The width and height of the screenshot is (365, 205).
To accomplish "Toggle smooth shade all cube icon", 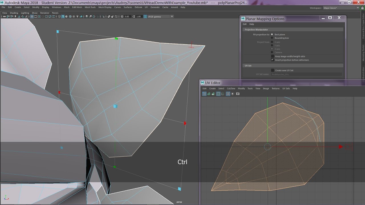I will [x=63, y=17].
